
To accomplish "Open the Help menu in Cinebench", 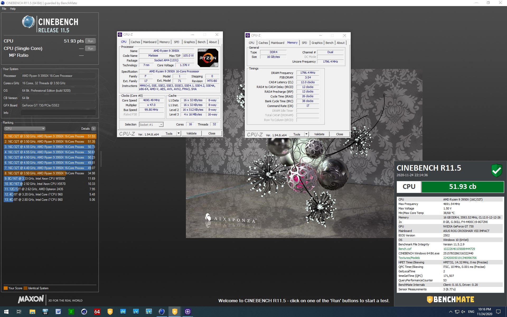I will [x=13, y=9].
